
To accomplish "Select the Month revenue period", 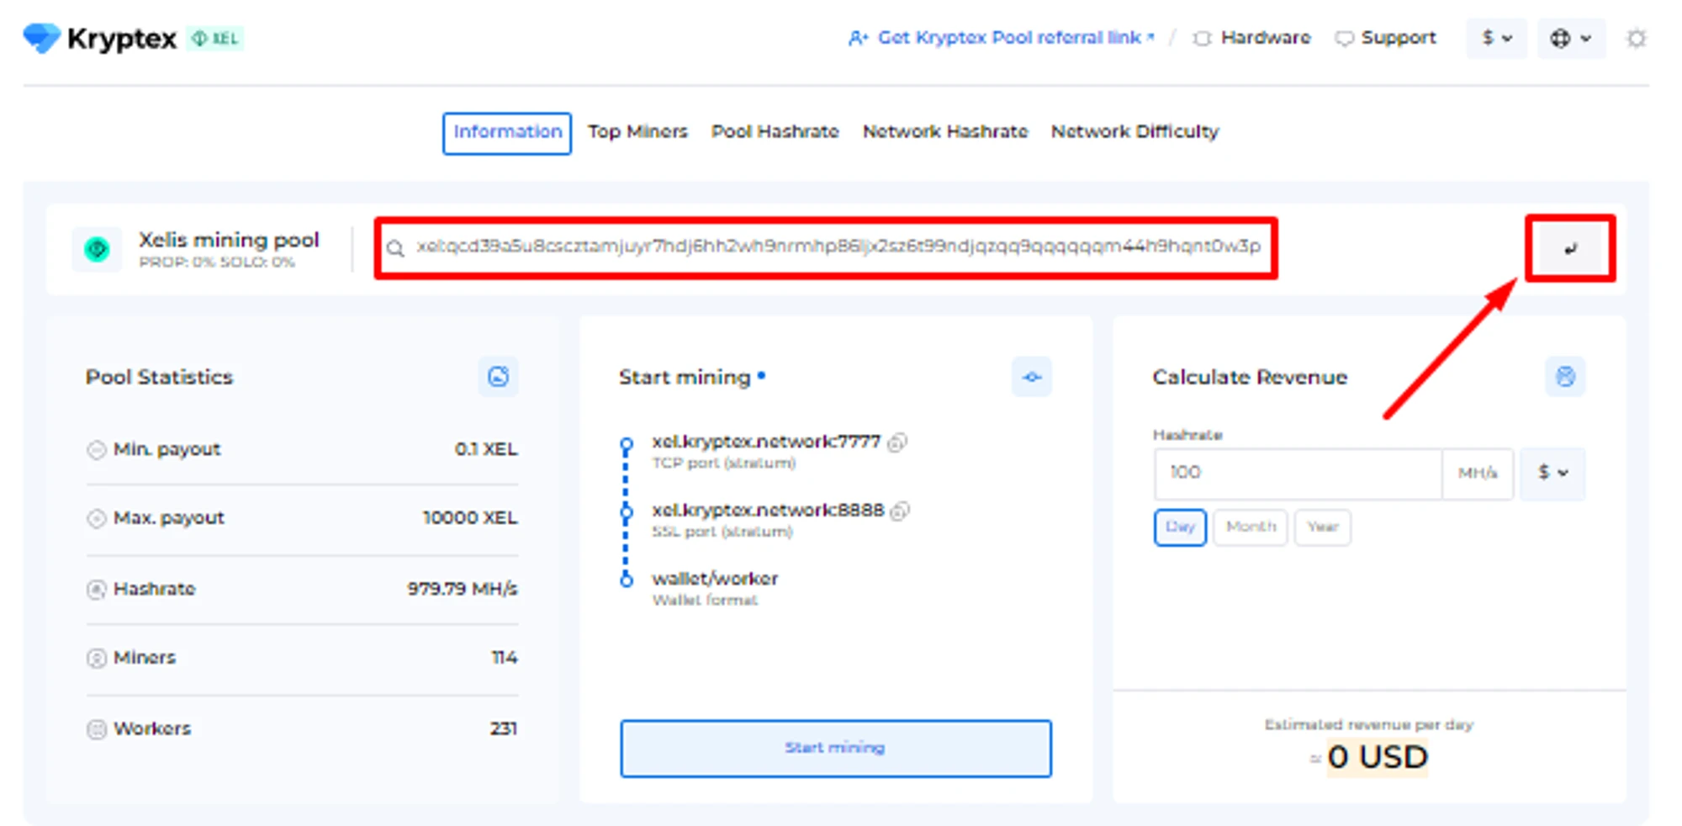I will click(1250, 527).
